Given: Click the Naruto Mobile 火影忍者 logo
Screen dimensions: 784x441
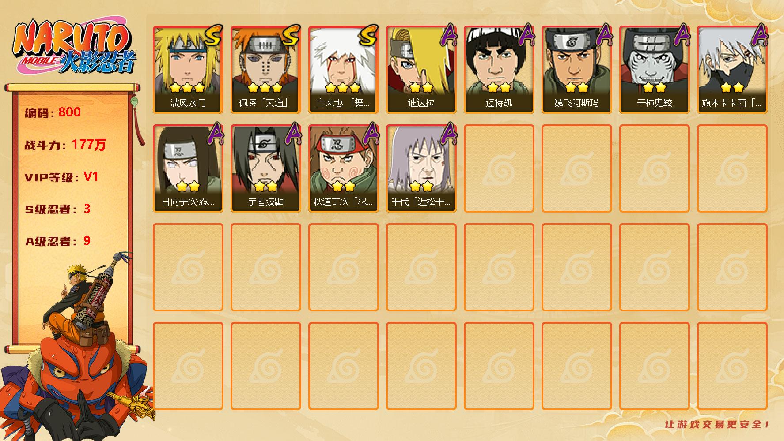Looking at the screenshot, I should (x=74, y=48).
